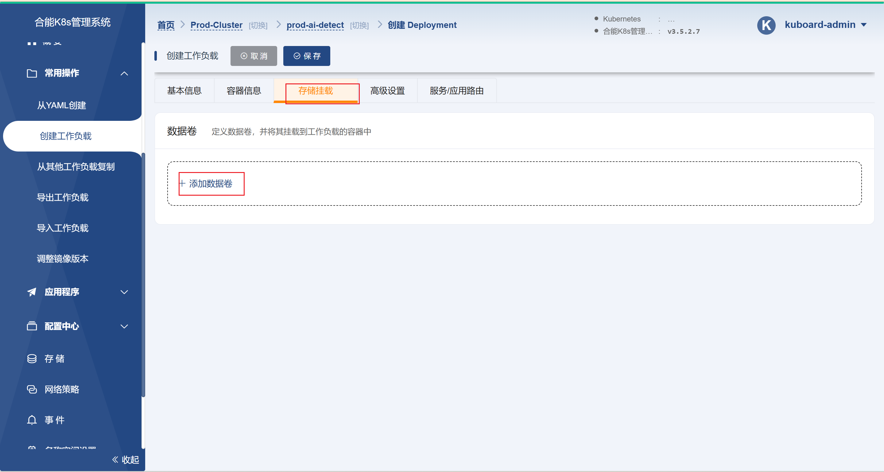Screen dimensions: 884x472
Task: Click the 创建 Deployment breadcrumb text
Action: click(x=422, y=25)
